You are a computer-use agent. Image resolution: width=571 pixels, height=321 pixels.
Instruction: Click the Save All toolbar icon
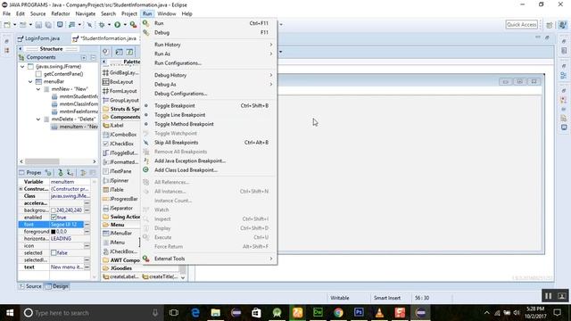(48, 24)
